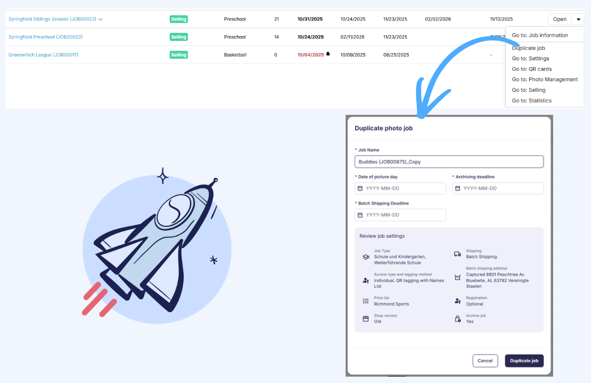This screenshot has width=591, height=383.
Task: Click the 10/31/2025 bold date
Action: (310, 19)
